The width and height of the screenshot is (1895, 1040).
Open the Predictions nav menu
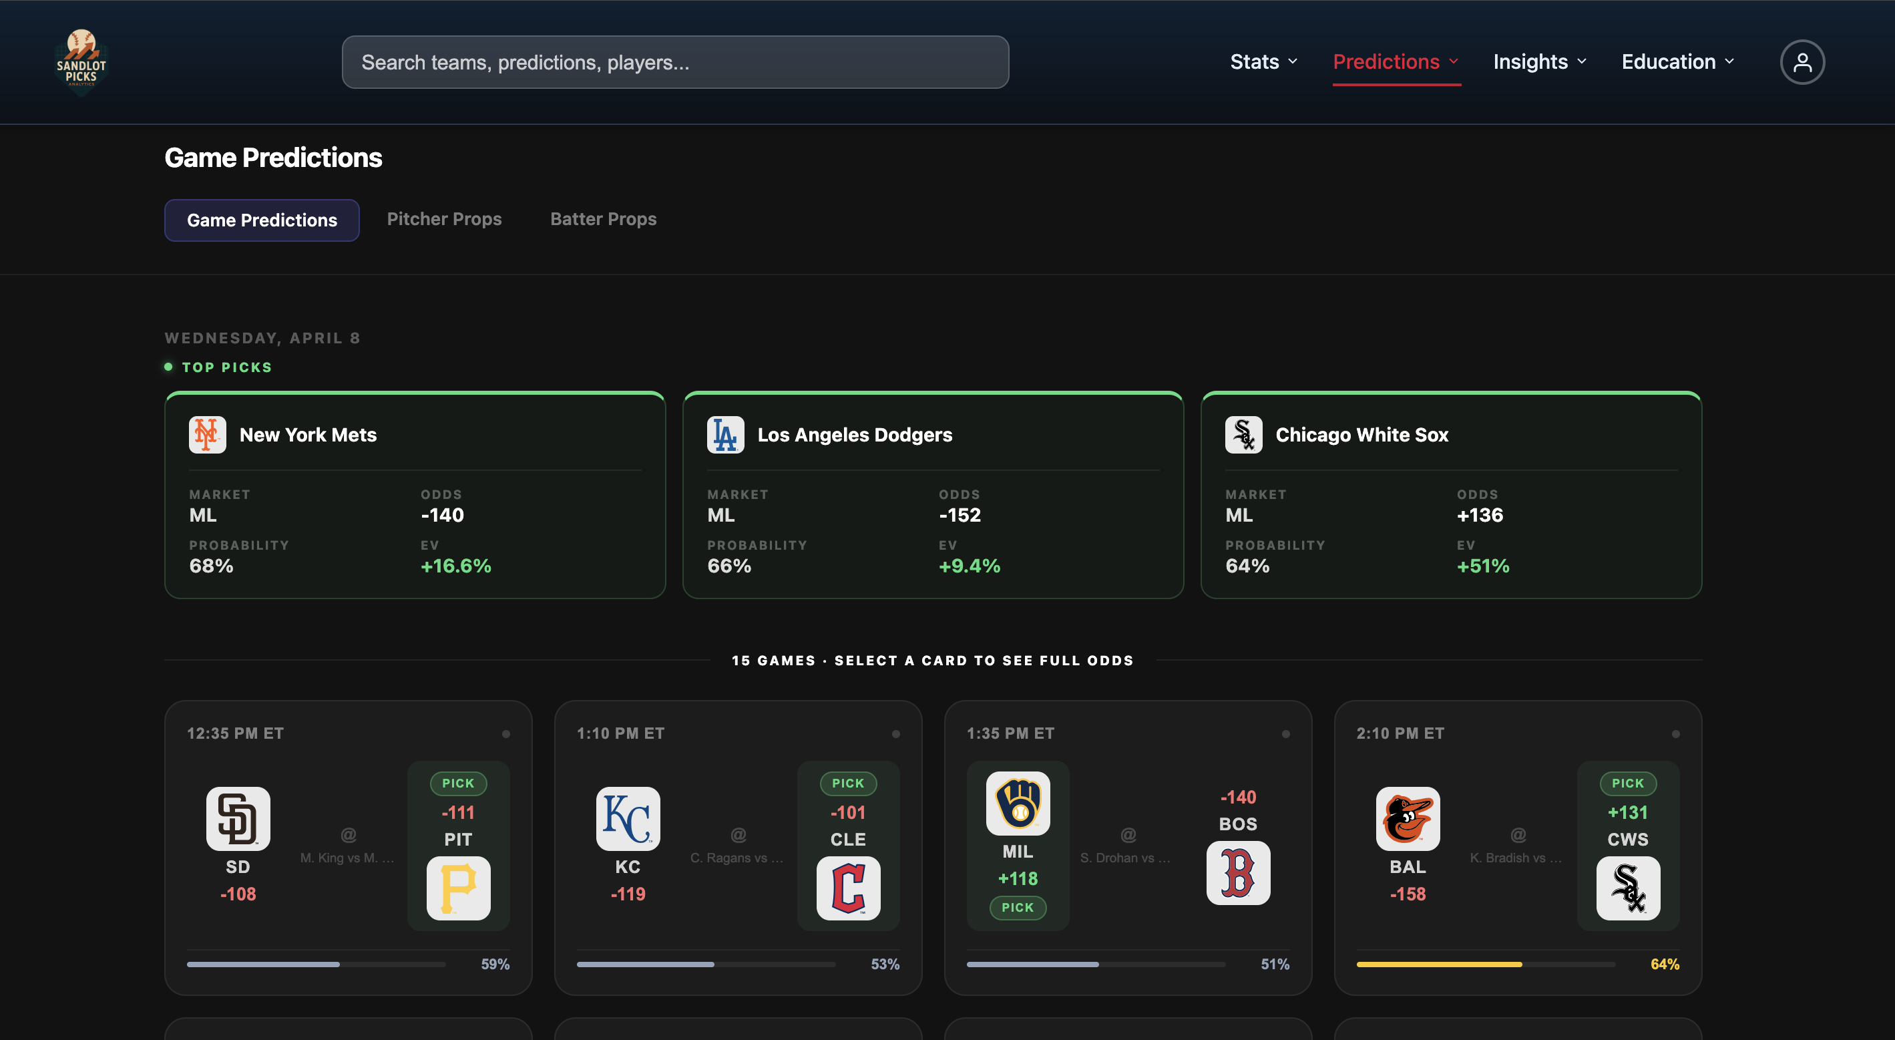(1396, 62)
